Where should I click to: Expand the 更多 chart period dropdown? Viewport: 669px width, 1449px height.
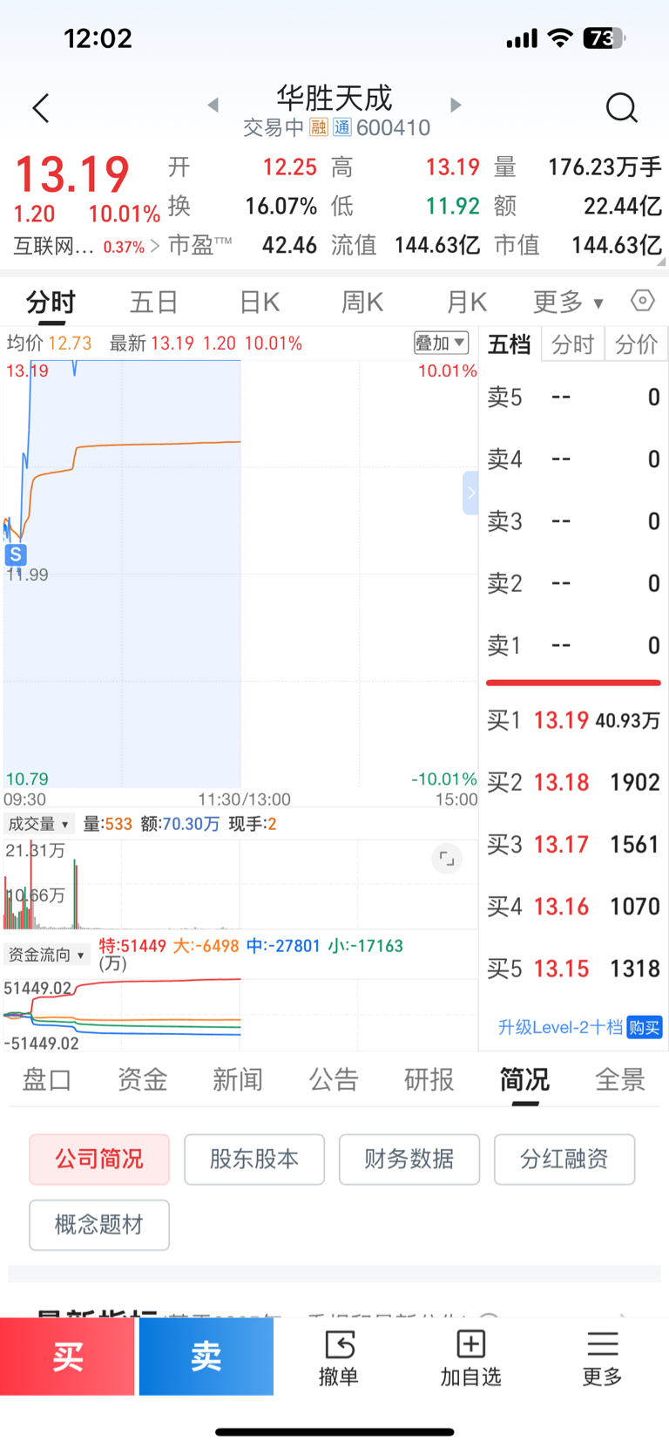point(568,302)
